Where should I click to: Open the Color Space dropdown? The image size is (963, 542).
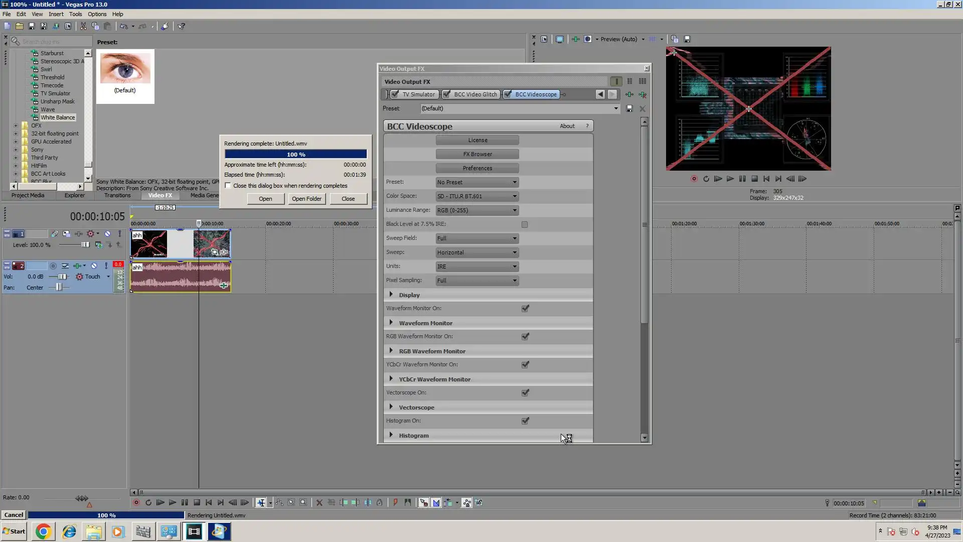point(477,196)
